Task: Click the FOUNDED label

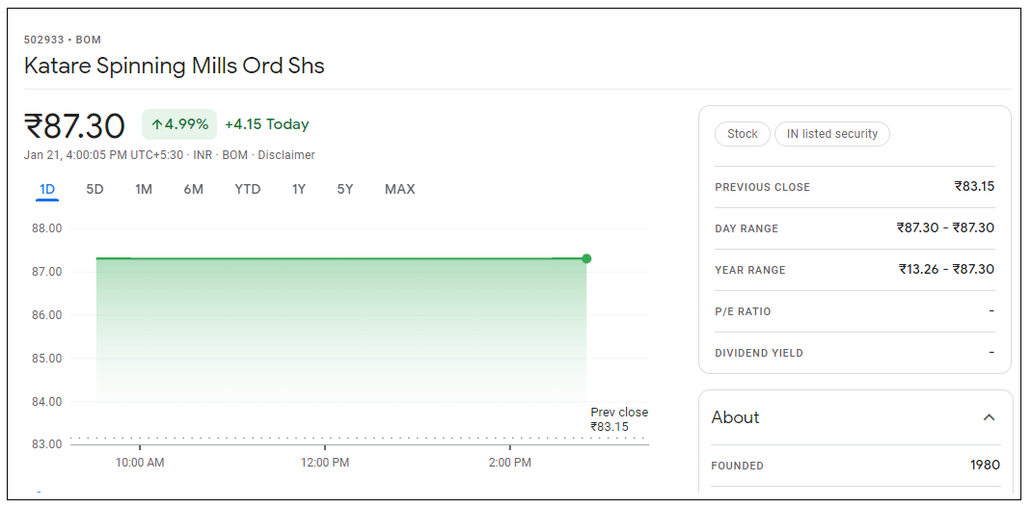Action: 737,466
